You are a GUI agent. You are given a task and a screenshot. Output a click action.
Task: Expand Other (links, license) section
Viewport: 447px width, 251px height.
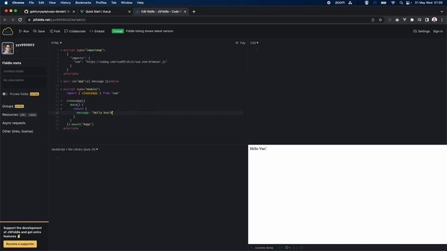click(17, 132)
